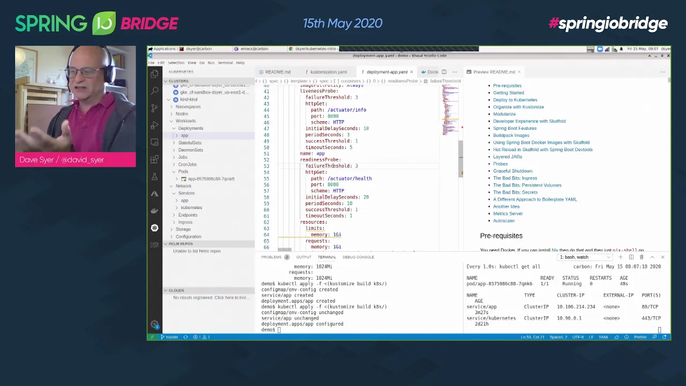The height and width of the screenshot is (386, 686).
Task: Collapse the HELM REPOS section
Action: pyautogui.click(x=209, y=244)
